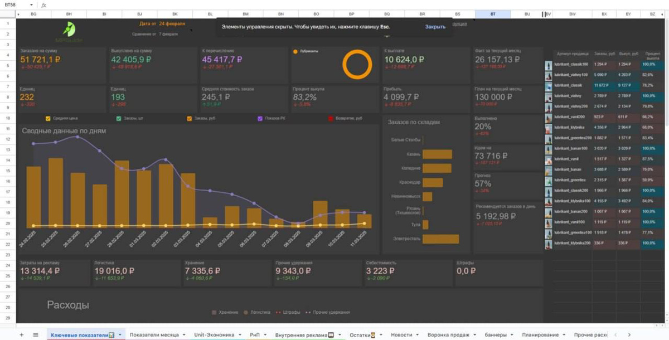Click the Прибыль value 4 099,7 ₽
Screen dimensions: 669x340
point(401,97)
